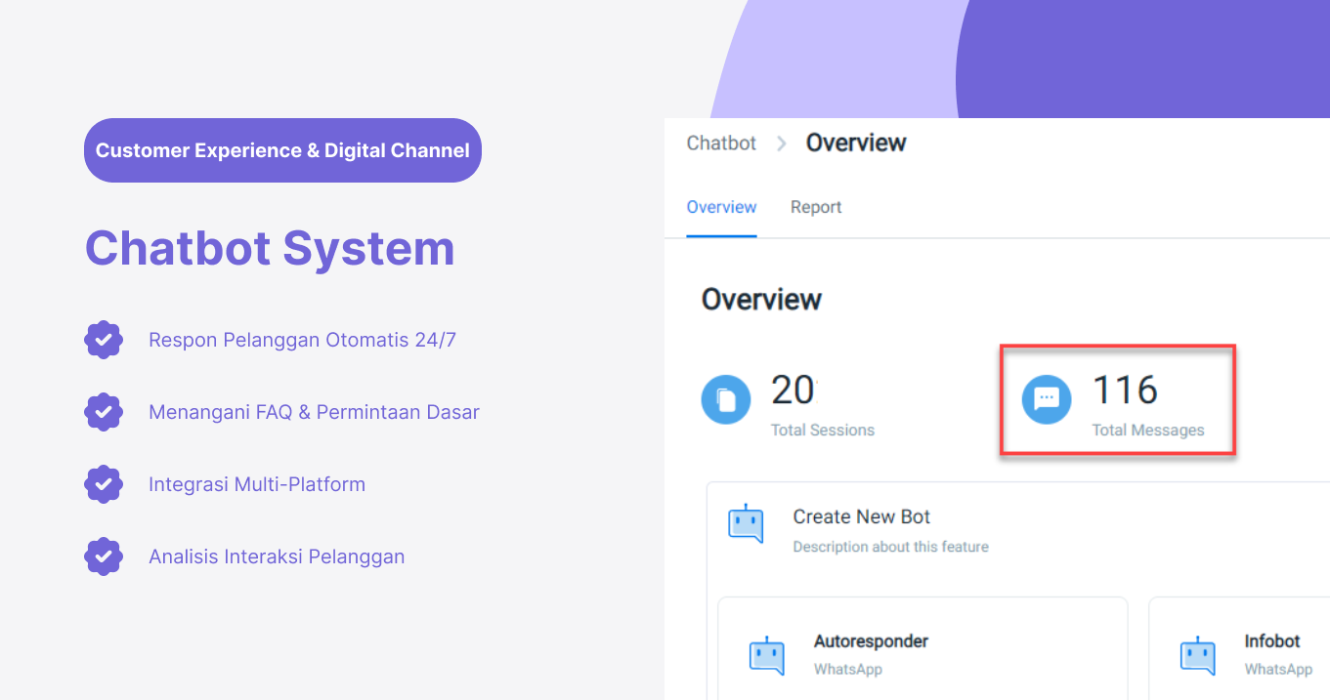Select the Overview tab

coord(721,207)
